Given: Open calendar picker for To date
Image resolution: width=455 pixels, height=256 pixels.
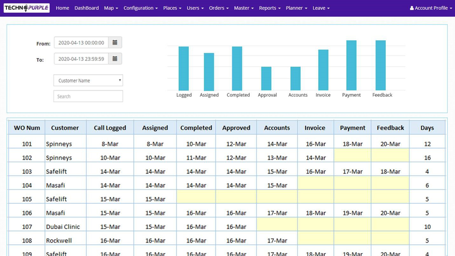Looking at the screenshot, I should (115, 59).
